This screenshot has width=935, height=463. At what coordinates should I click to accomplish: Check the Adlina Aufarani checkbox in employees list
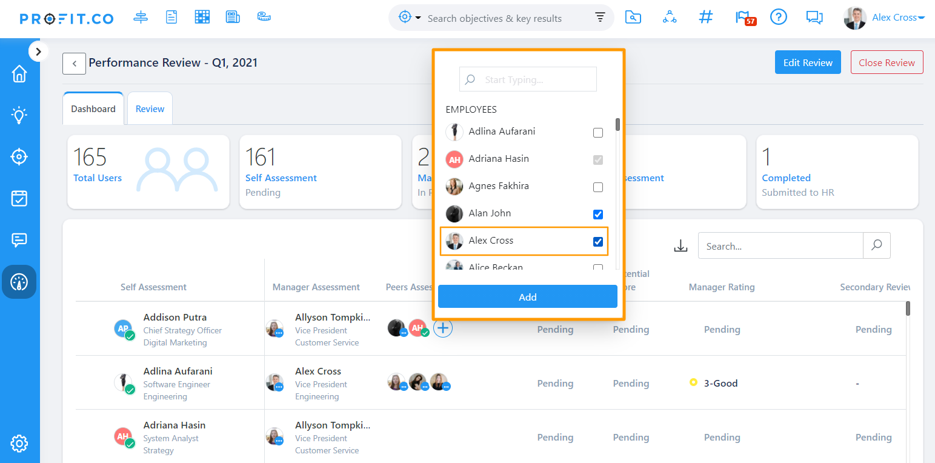(x=598, y=133)
